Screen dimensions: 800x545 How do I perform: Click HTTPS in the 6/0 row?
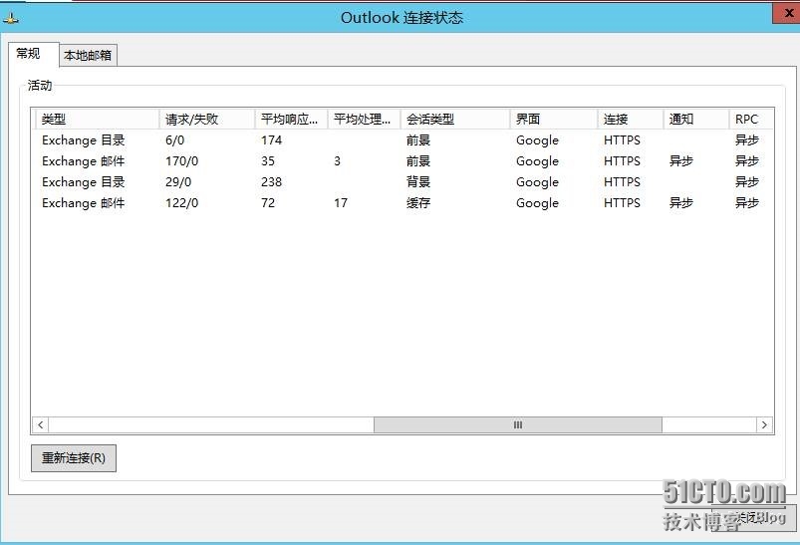[x=622, y=140]
